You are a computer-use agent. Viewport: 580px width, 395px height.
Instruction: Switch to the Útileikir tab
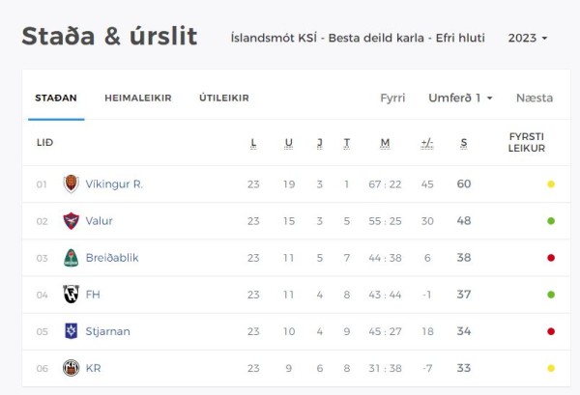[224, 98]
